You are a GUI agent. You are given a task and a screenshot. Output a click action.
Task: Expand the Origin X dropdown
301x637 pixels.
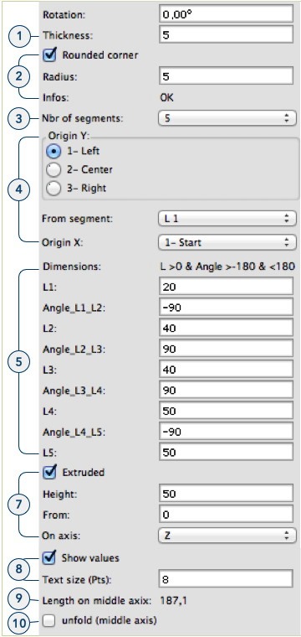coord(227,242)
